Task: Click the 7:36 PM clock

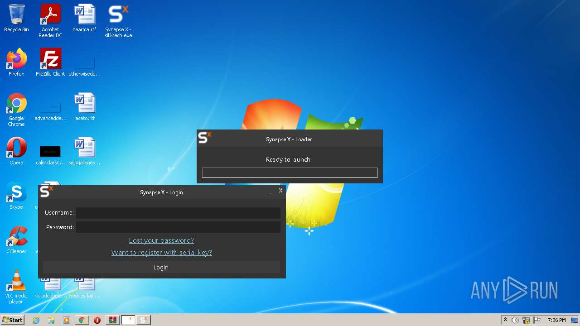Action: [556, 320]
